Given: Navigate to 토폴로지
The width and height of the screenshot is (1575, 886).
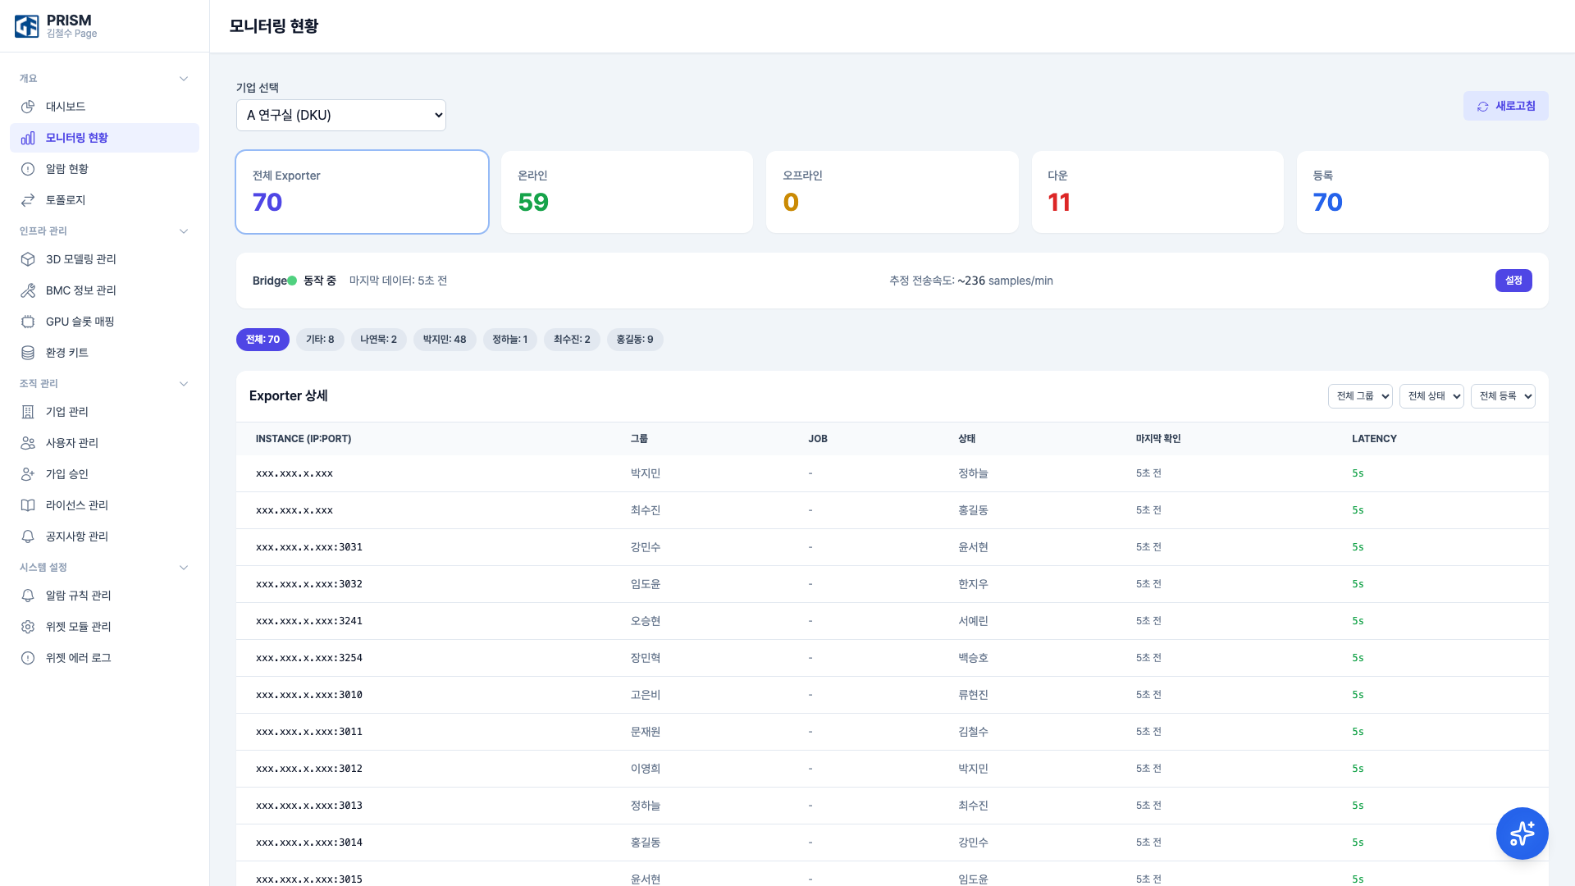Looking at the screenshot, I should 104,200.
